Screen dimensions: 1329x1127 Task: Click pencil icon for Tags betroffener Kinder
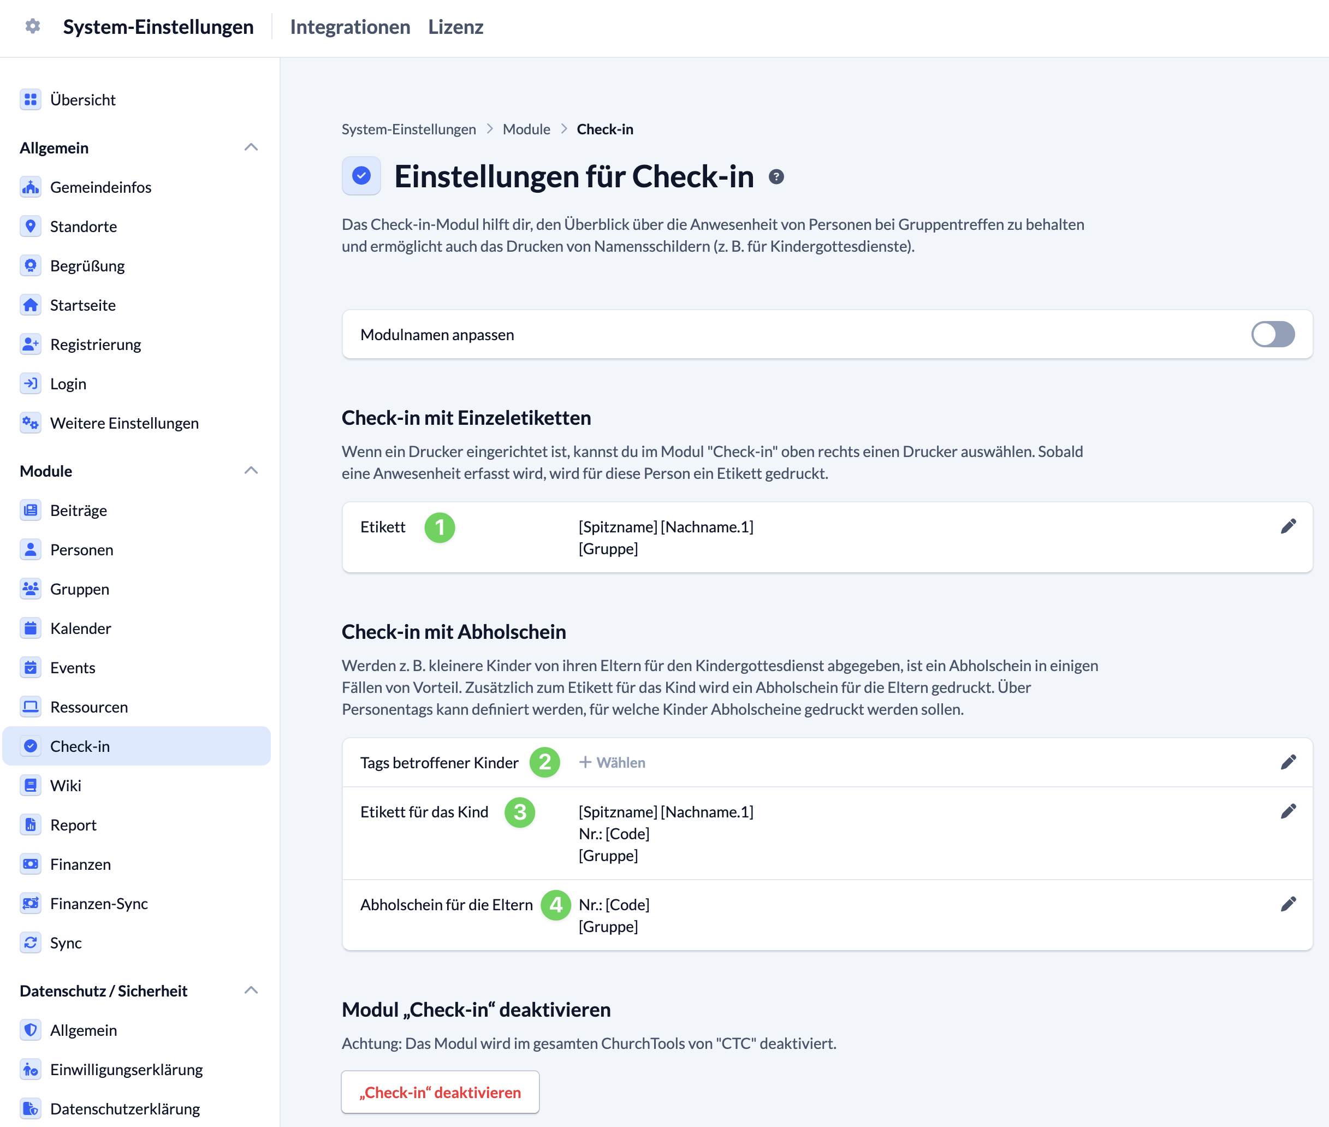pyautogui.click(x=1288, y=762)
